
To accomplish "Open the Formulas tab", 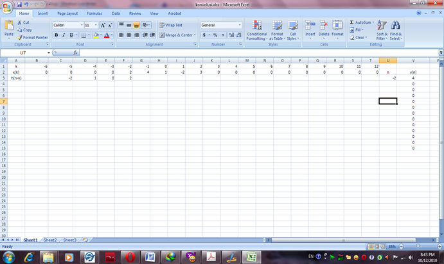I will click(x=94, y=13).
